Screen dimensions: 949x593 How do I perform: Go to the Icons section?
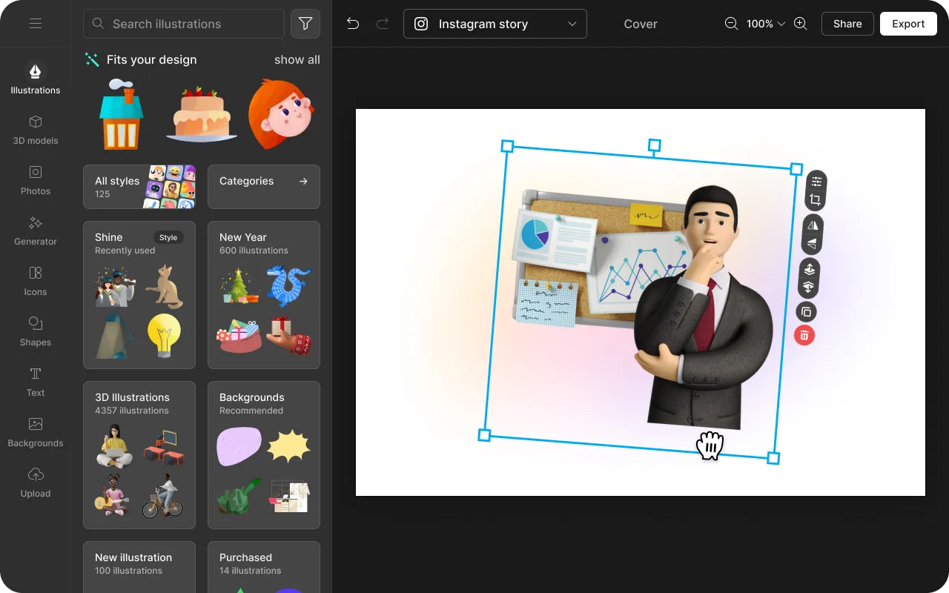click(36, 281)
